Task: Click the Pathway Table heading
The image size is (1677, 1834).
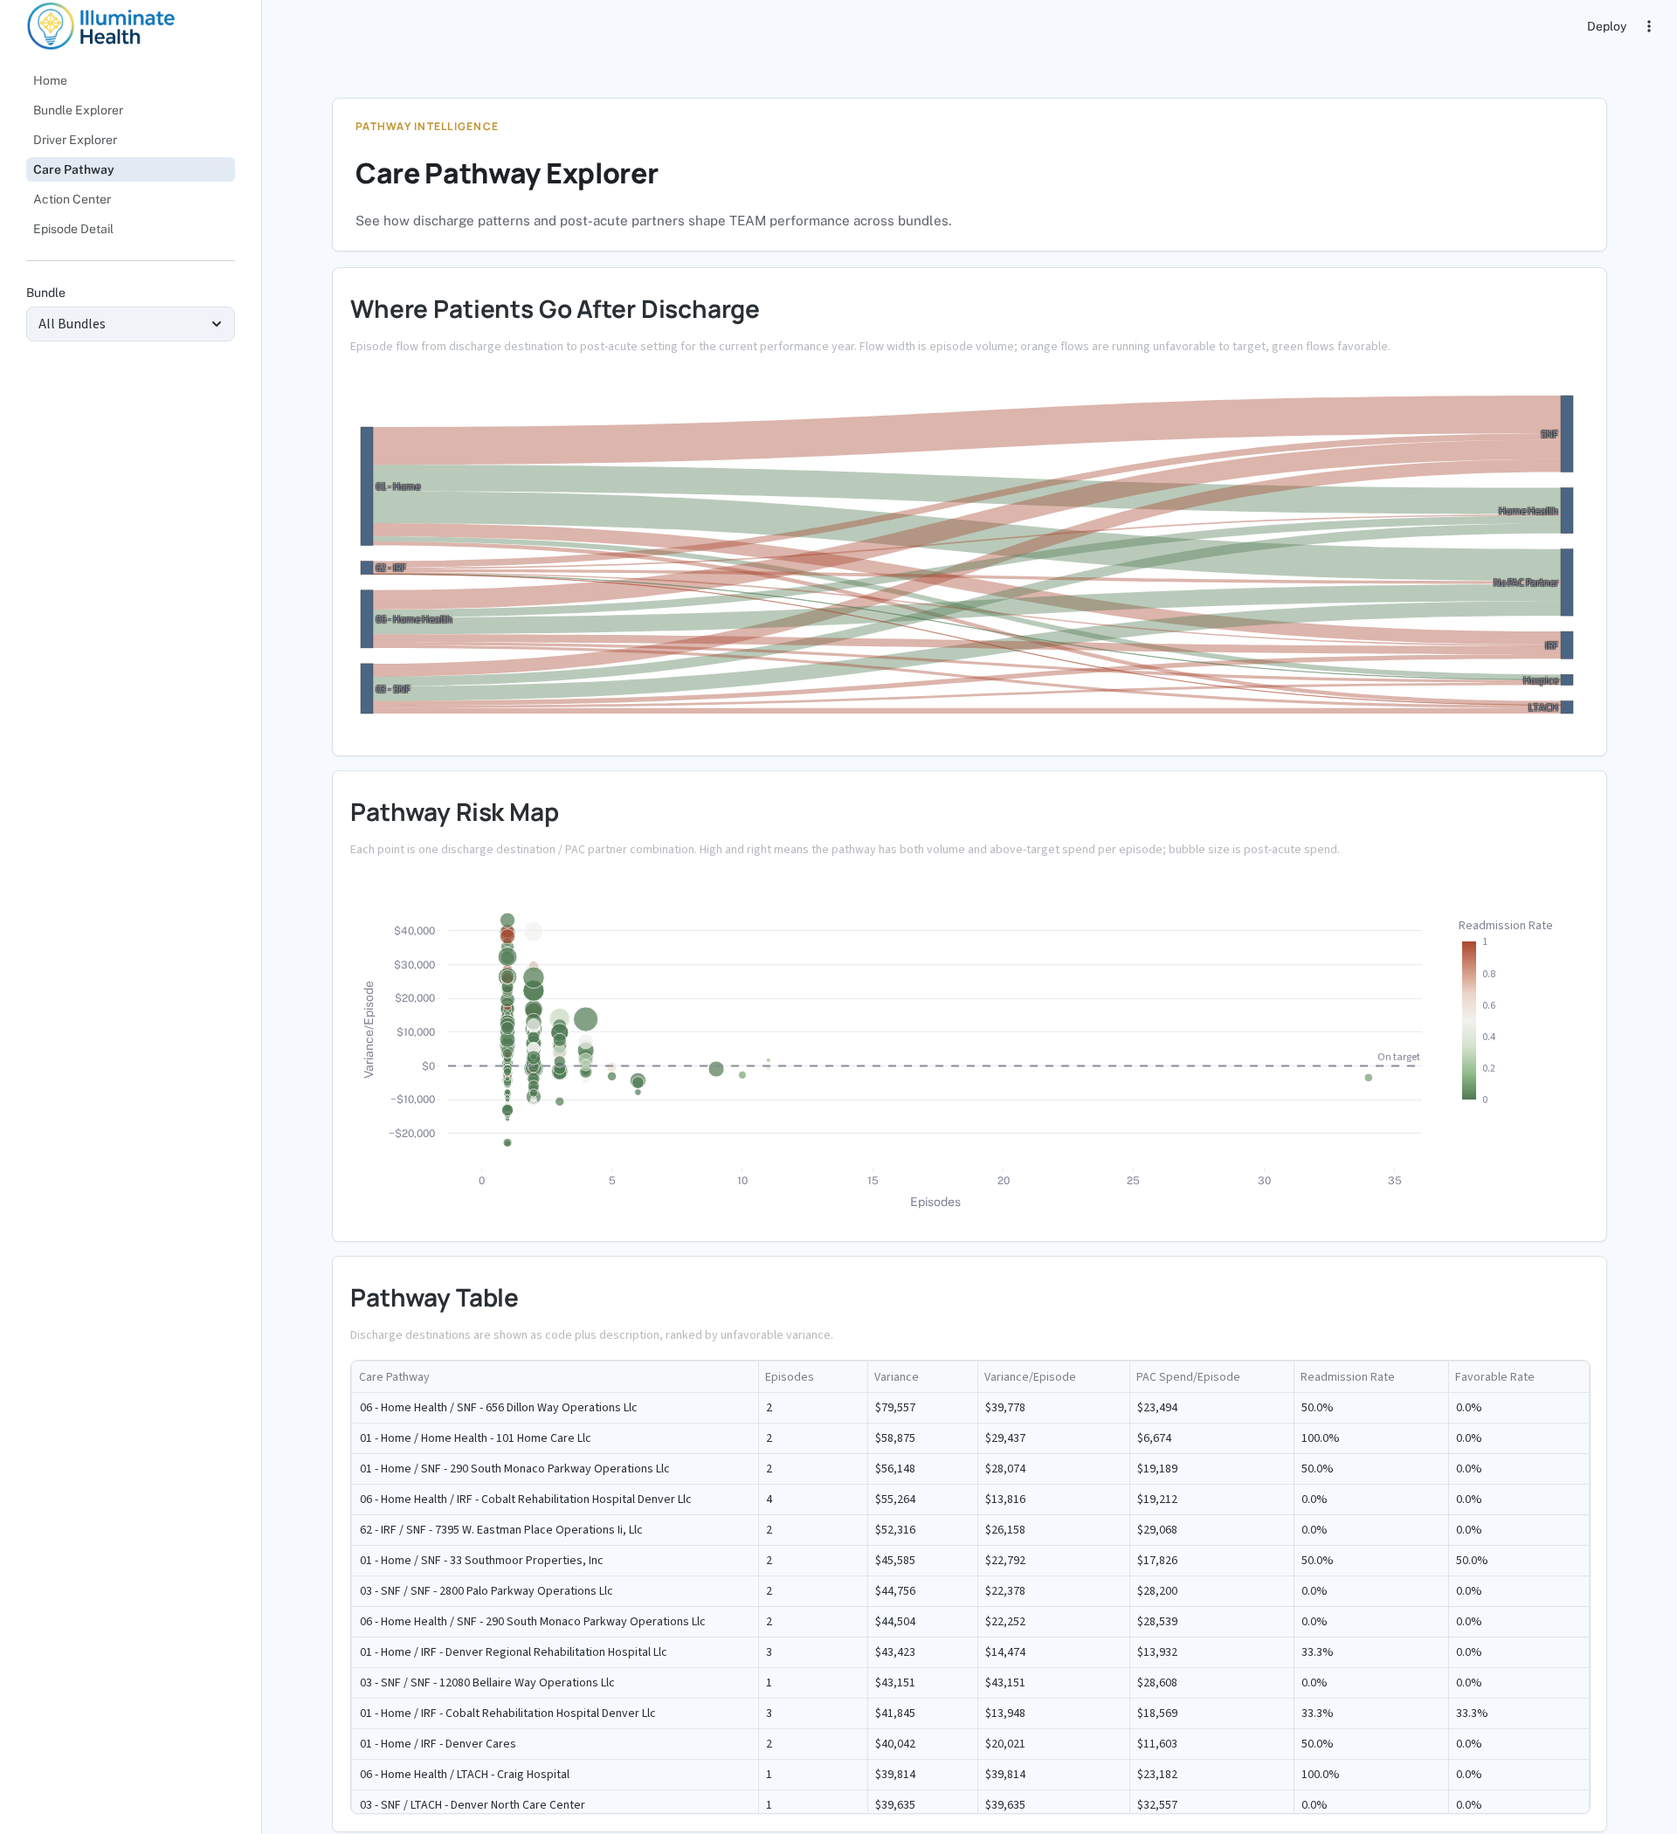Action: [x=434, y=1298]
